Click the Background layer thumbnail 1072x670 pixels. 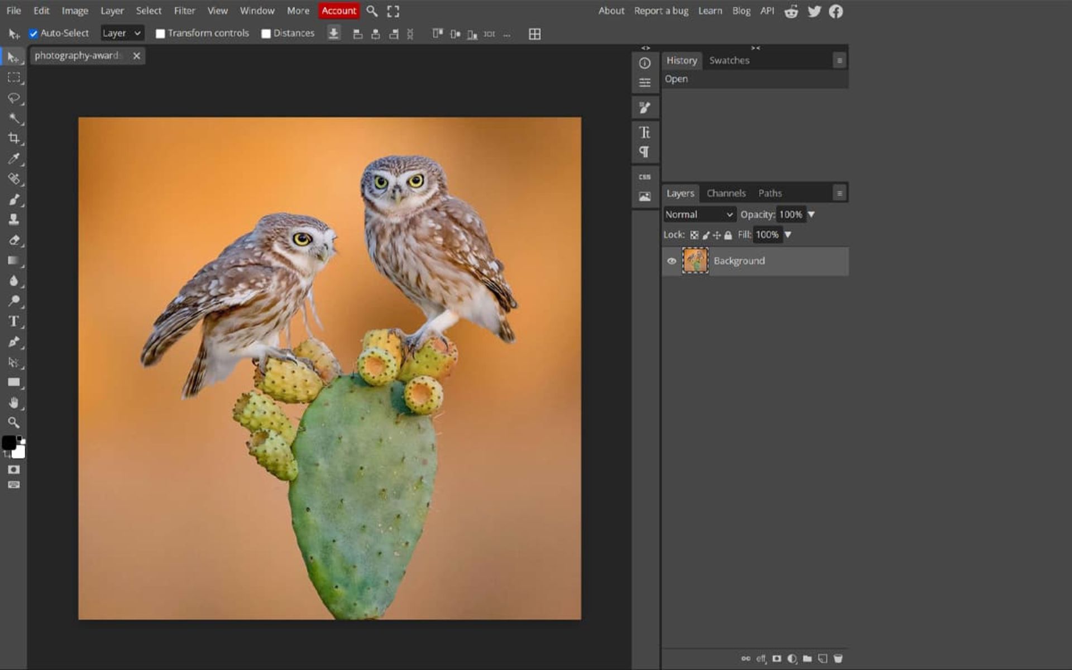(695, 261)
